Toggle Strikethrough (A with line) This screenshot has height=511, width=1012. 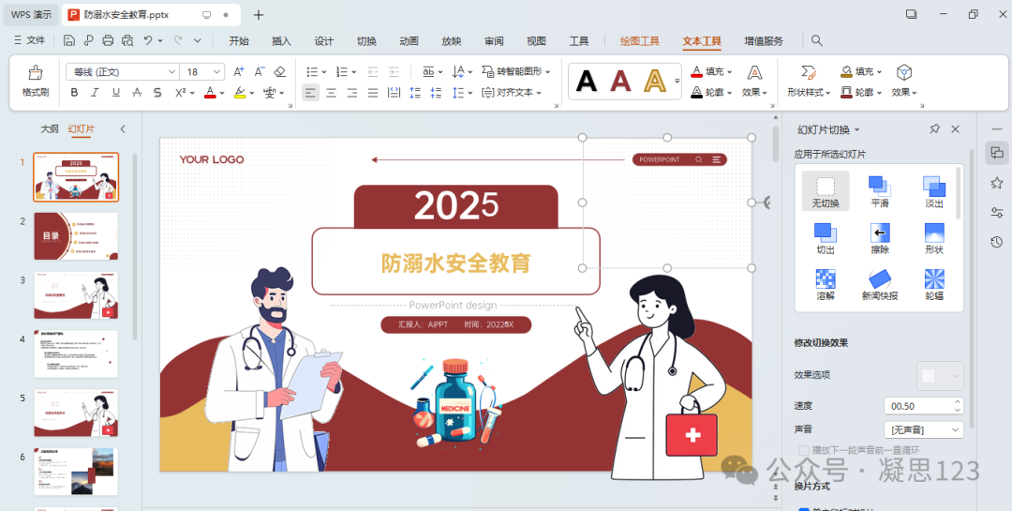coord(137,93)
